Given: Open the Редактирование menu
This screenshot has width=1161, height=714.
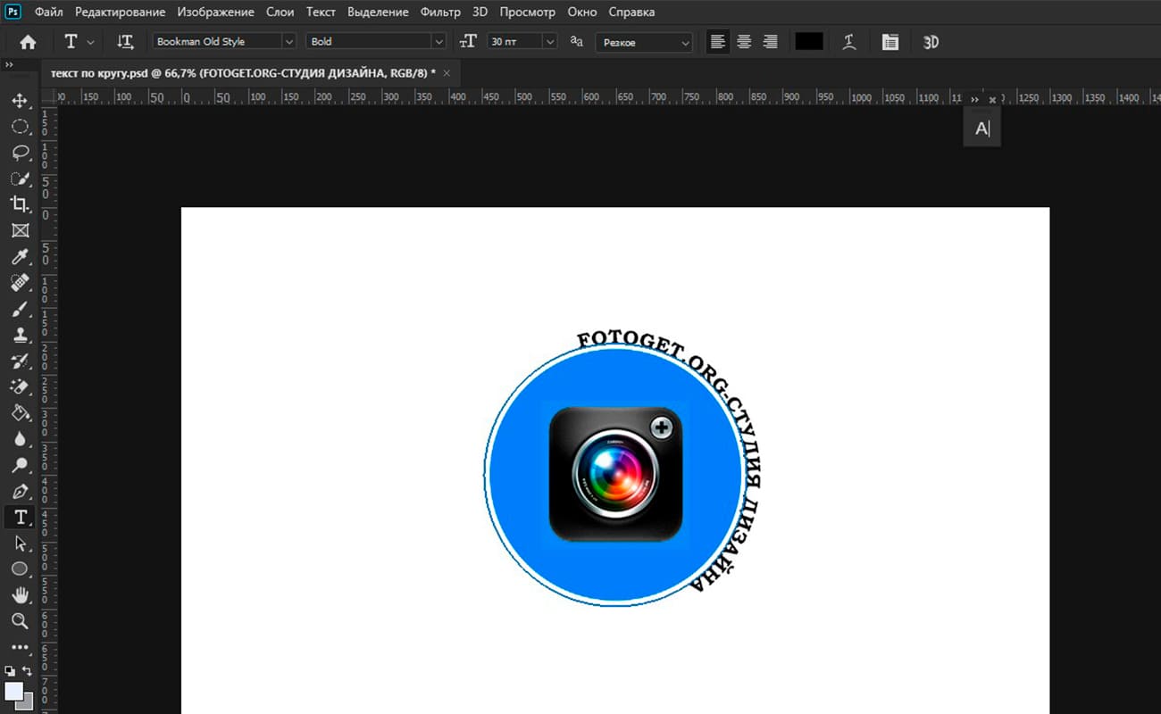Looking at the screenshot, I should [121, 12].
